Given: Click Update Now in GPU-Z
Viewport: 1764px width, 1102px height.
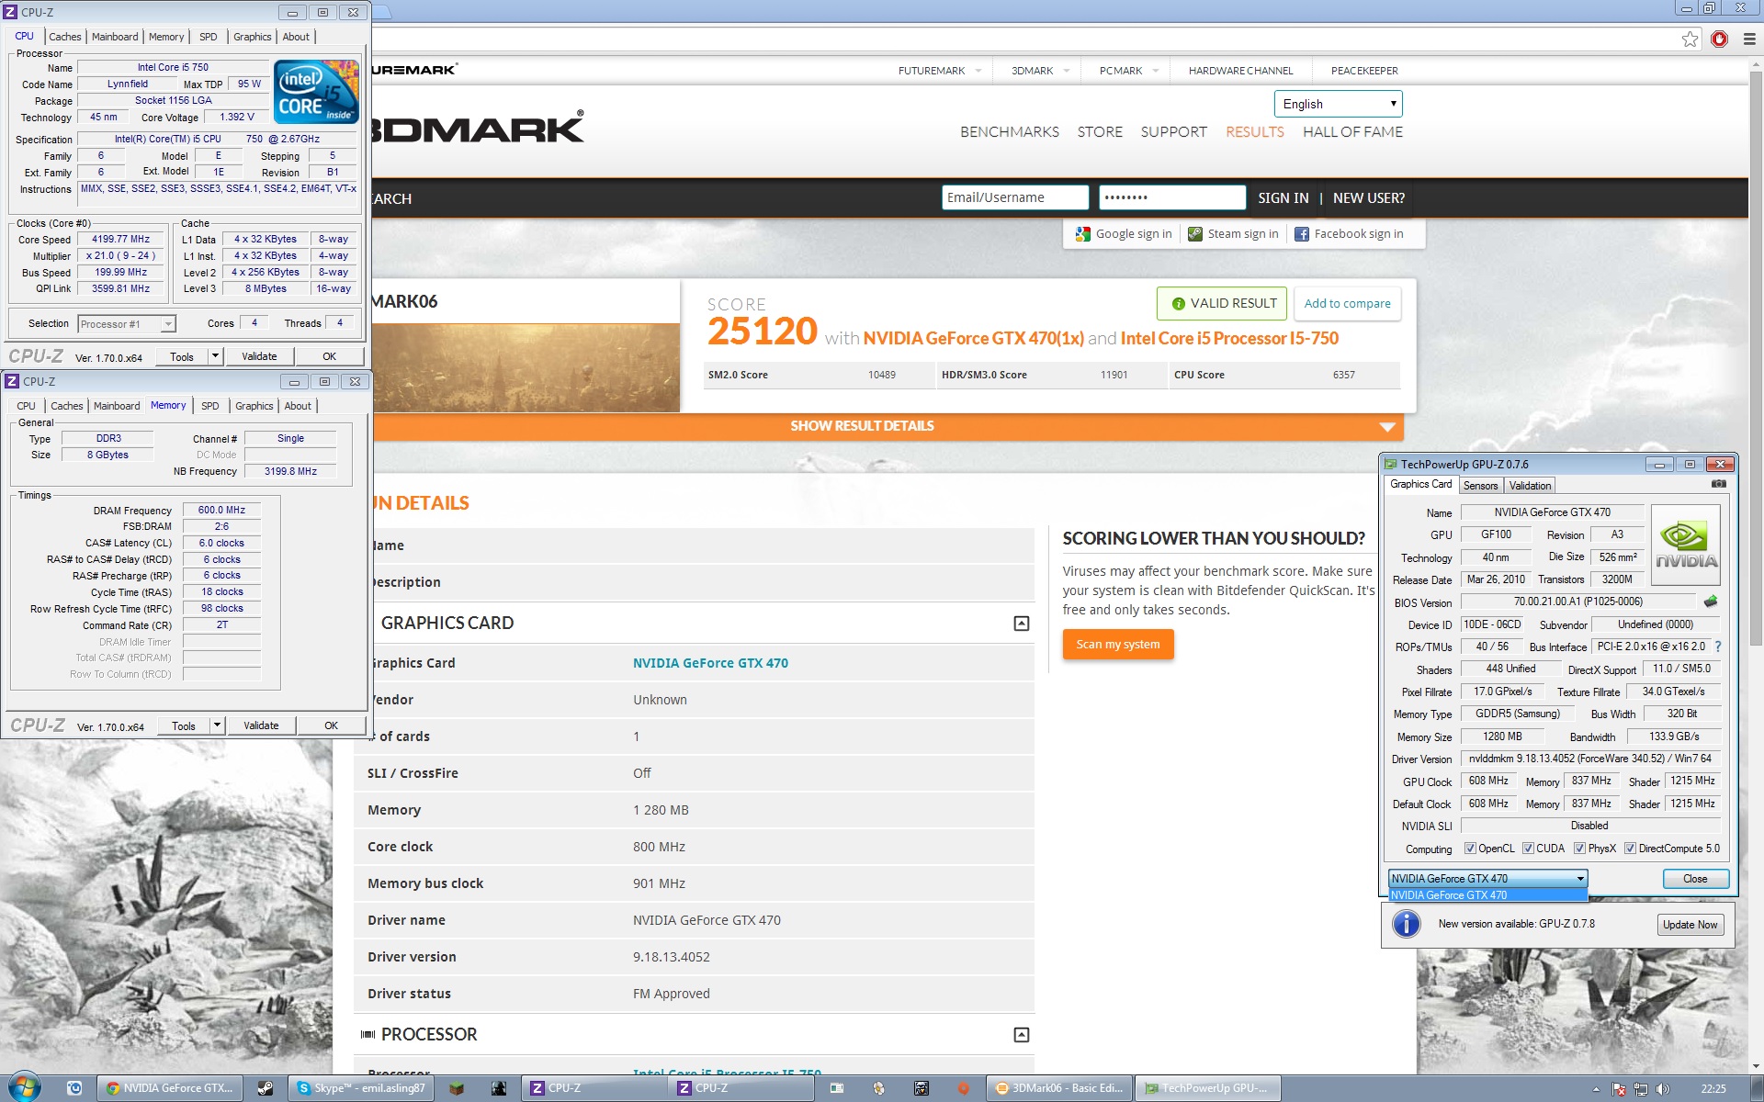Looking at the screenshot, I should (1690, 925).
